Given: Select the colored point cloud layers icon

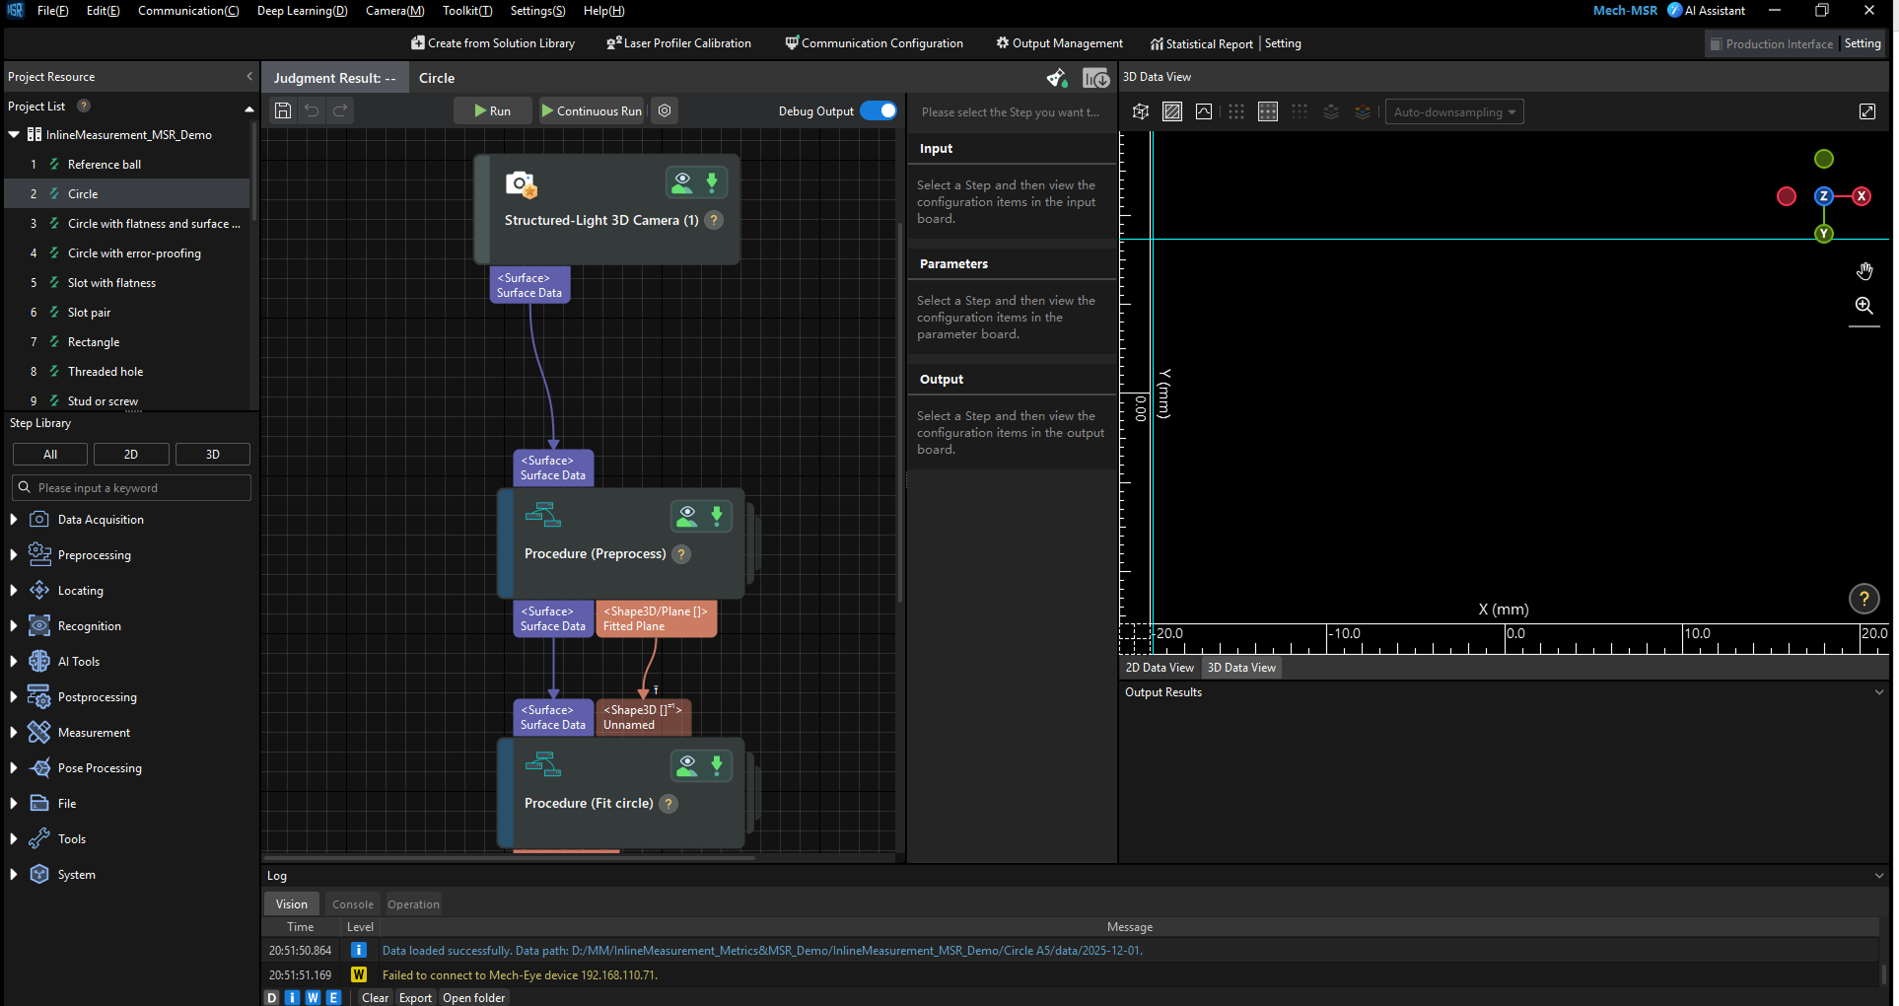Looking at the screenshot, I should pyautogui.click(x=1364, y=111).
